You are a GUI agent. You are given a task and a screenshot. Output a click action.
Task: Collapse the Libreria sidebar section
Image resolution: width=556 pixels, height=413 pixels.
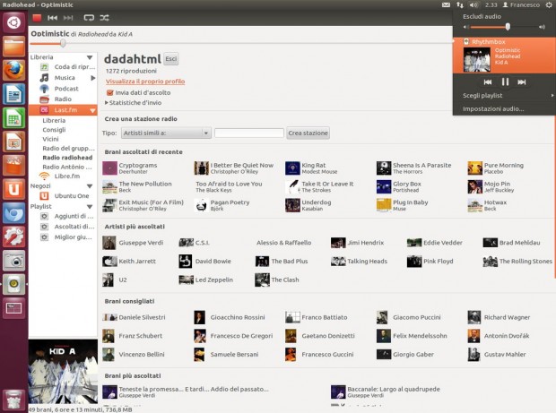coord(90,57)
